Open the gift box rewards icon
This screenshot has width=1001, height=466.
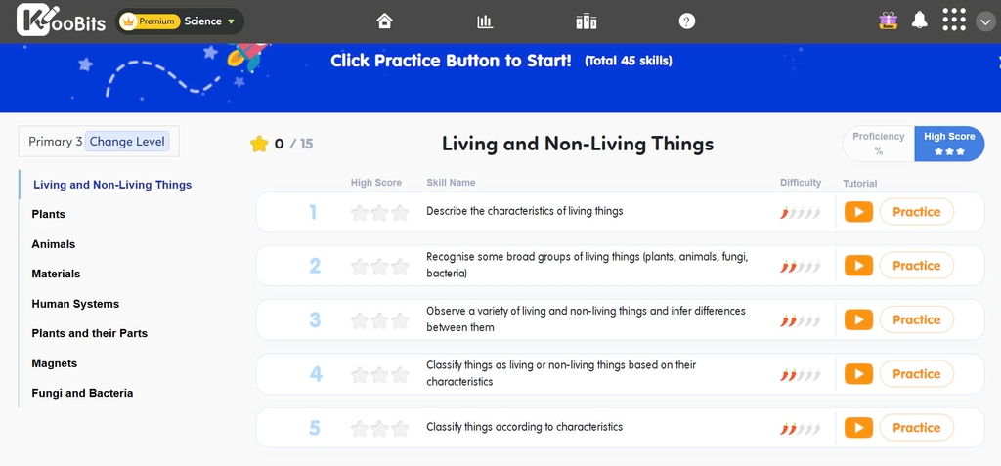888,21
